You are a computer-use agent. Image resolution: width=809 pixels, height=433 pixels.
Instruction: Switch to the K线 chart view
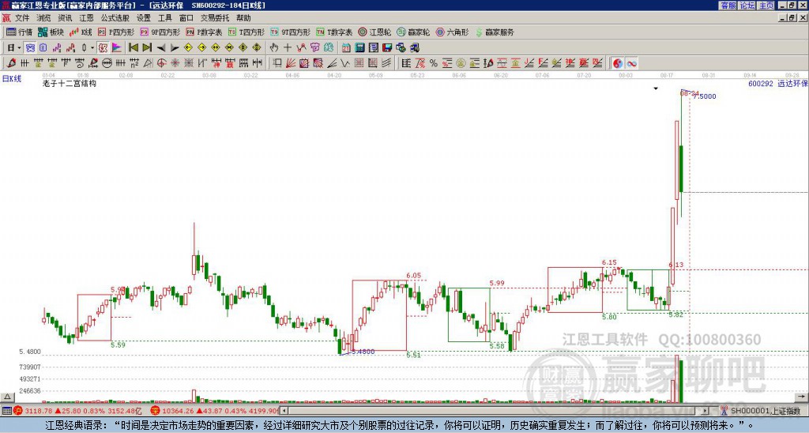click(81, 32)
